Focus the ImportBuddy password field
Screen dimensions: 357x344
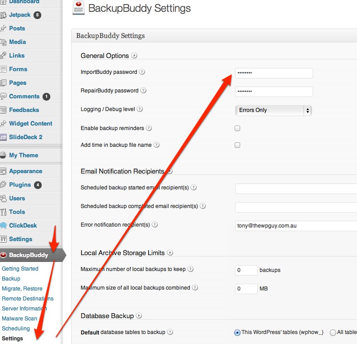point(274,73)
